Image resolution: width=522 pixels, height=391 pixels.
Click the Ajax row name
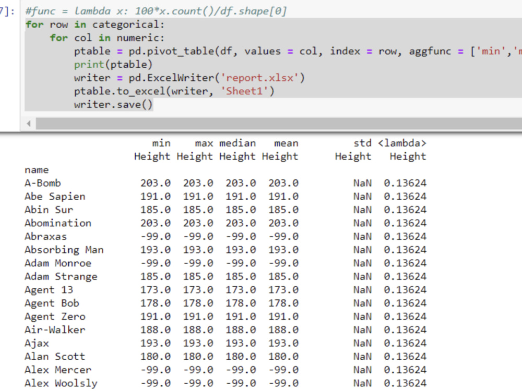(x=37, y=343)
